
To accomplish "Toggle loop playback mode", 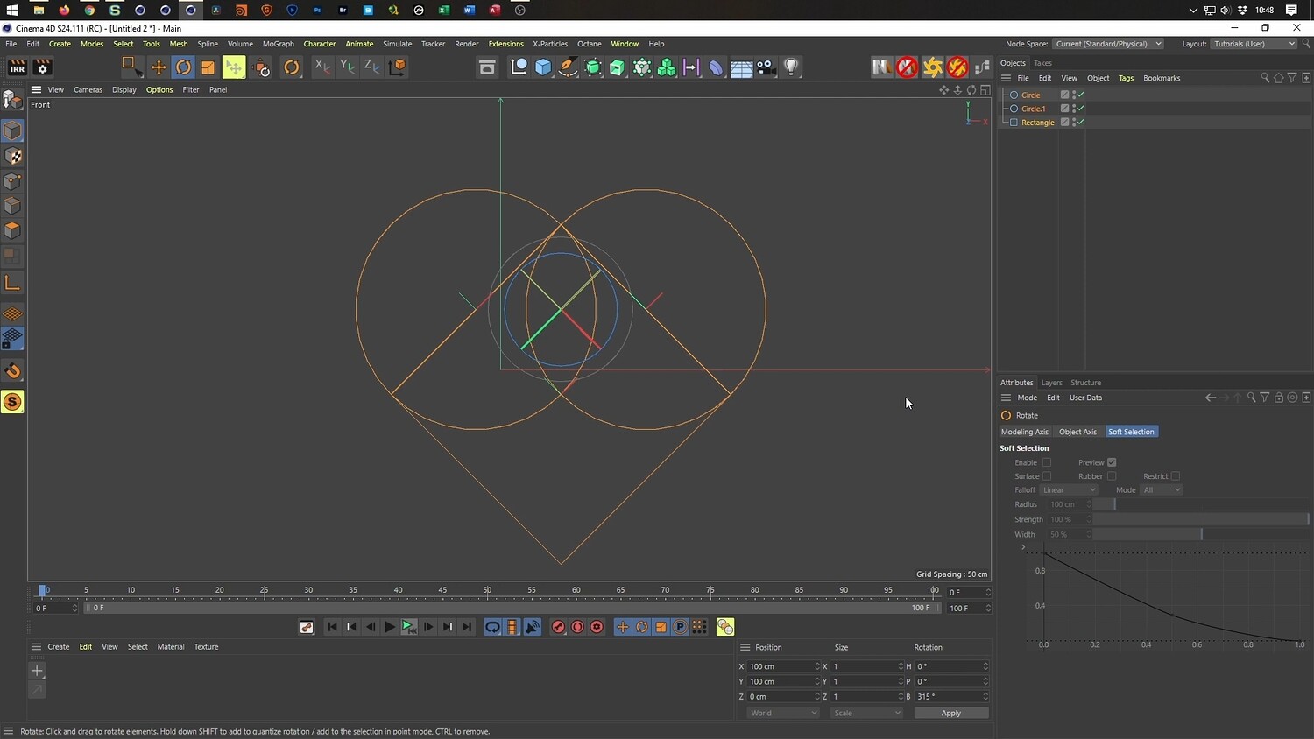I will click(492, 627).
